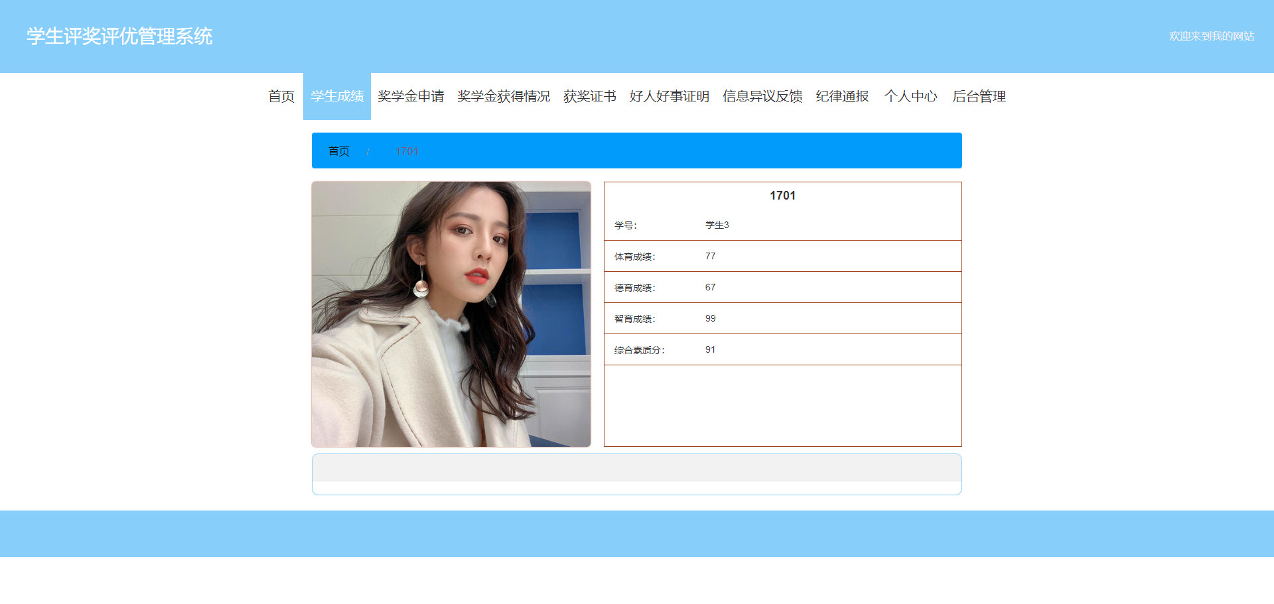Open the 纪律通报 section

pos(842,96)
